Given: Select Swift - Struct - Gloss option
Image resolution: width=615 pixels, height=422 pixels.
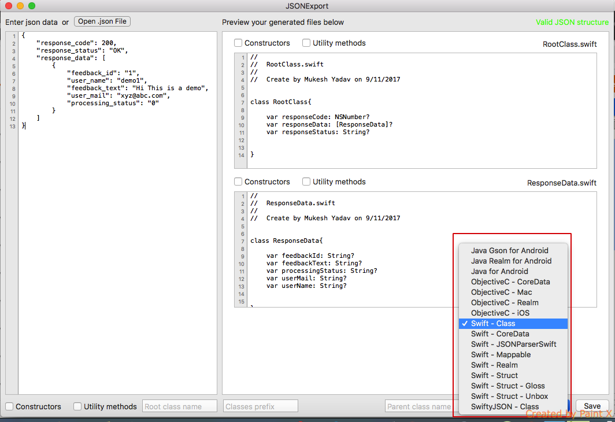Looking at the screenshot, I should tap(507, 386).
